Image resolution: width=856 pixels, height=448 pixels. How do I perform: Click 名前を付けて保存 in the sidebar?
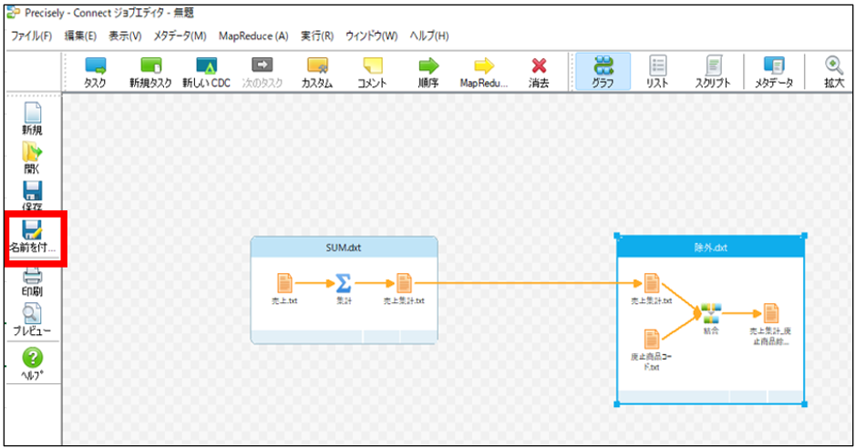33,236
